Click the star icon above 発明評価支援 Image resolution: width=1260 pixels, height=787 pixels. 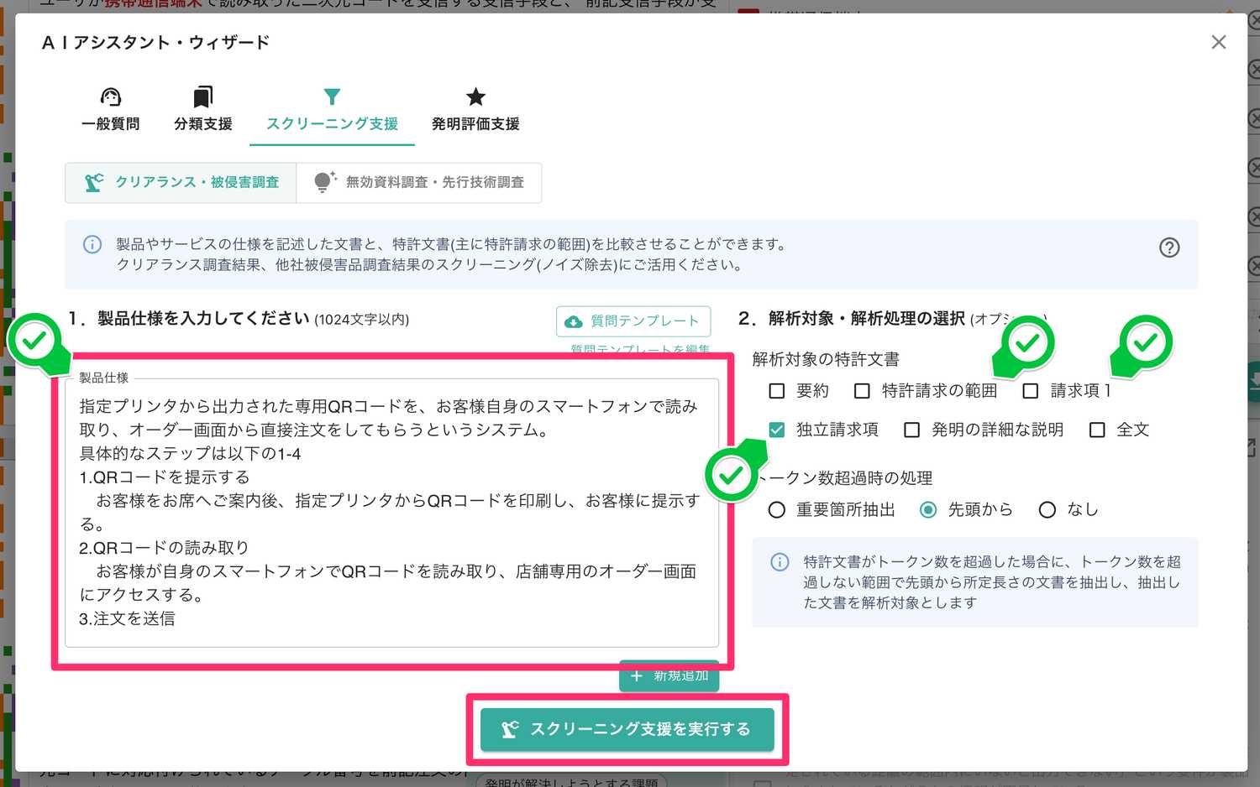click(x=475, y=96)
